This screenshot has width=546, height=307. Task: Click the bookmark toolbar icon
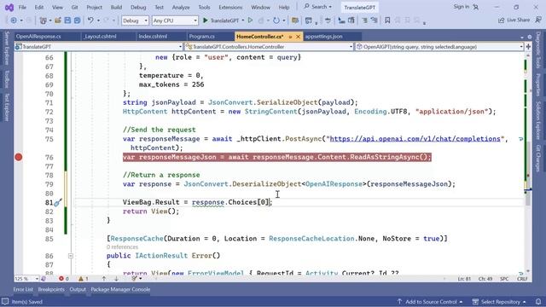[387, 20]
